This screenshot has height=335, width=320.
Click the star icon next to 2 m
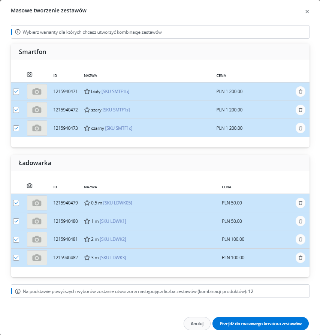point(87,239)
